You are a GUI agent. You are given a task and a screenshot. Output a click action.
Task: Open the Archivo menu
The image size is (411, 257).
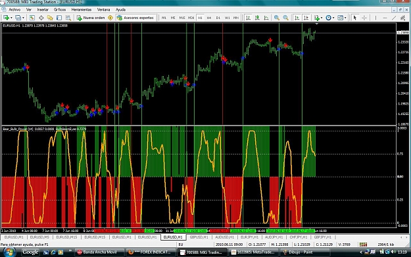click(14, 10)
